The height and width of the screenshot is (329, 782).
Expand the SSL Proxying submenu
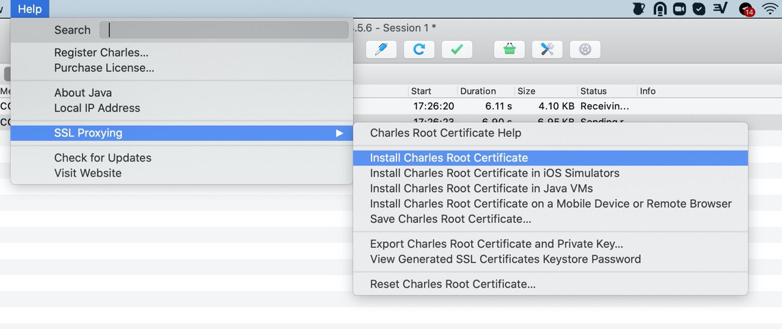[181, 133]
